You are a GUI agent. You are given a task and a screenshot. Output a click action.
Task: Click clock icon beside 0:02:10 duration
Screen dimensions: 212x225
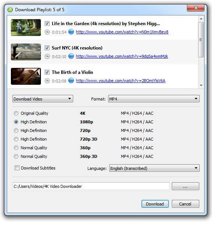pyautogui.click(x=47, y=56)
